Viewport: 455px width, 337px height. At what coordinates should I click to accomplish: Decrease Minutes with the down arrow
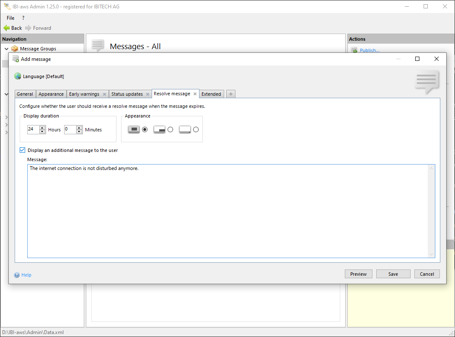coord(79,132)
